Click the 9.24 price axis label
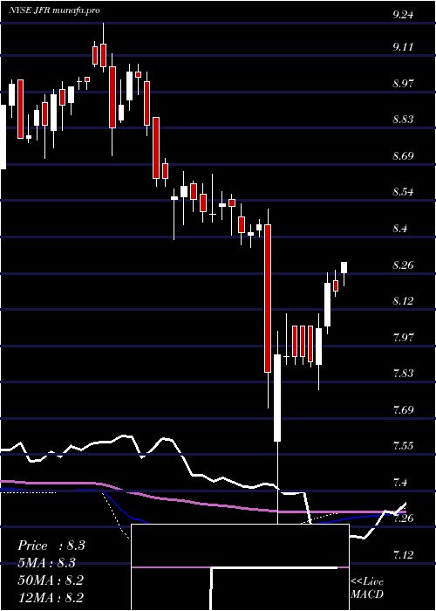 coord(403,15)
